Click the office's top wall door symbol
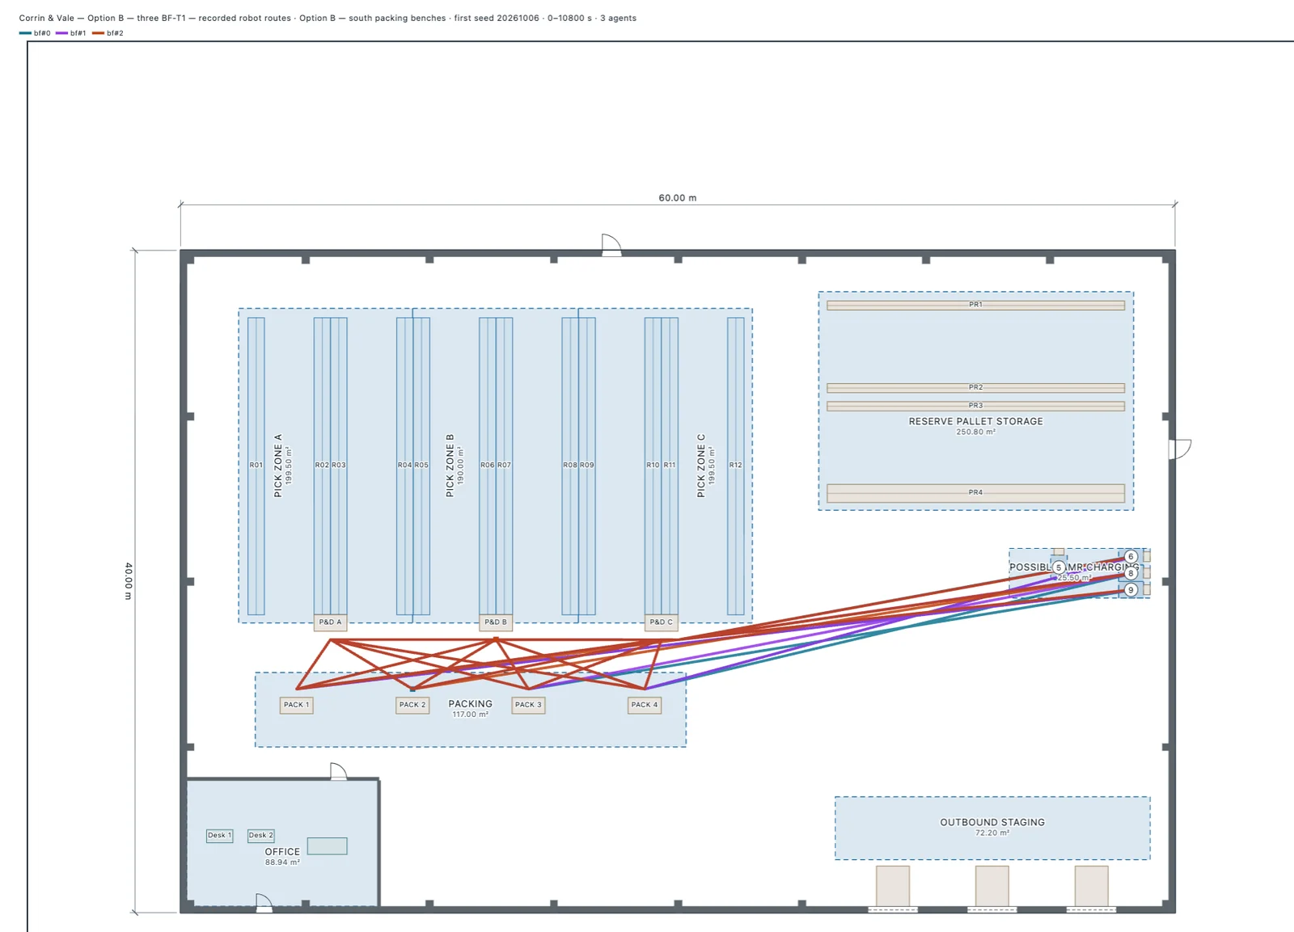 [x=339, y=771]
